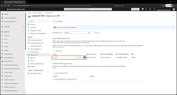Click Add a scope
177x95 pixels.
58,51
